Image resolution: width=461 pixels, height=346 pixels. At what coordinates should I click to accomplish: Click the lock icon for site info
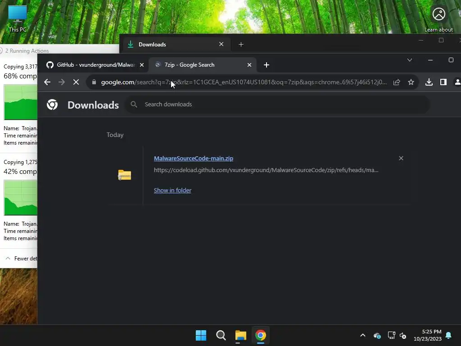[94, 82]
